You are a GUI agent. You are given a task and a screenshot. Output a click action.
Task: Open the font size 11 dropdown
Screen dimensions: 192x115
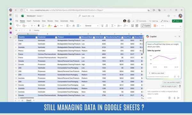pyautogui.click(x=33, y=26)
